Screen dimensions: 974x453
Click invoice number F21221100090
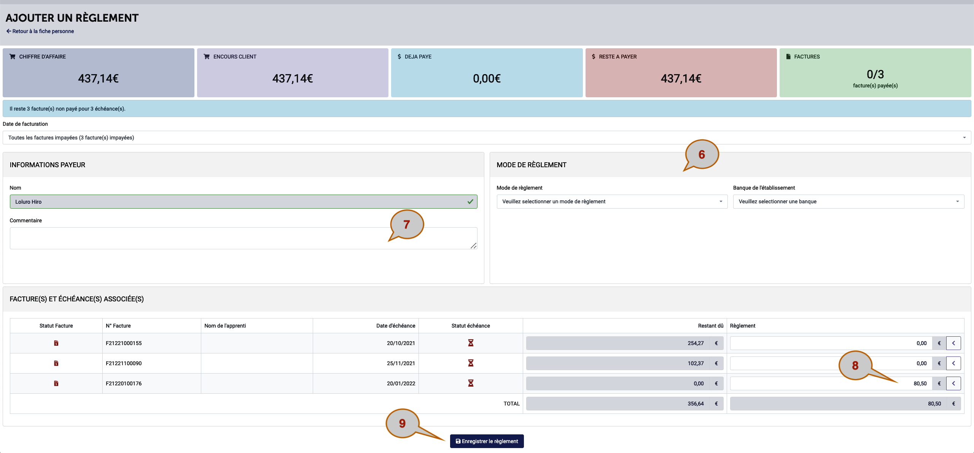(124, 363)
